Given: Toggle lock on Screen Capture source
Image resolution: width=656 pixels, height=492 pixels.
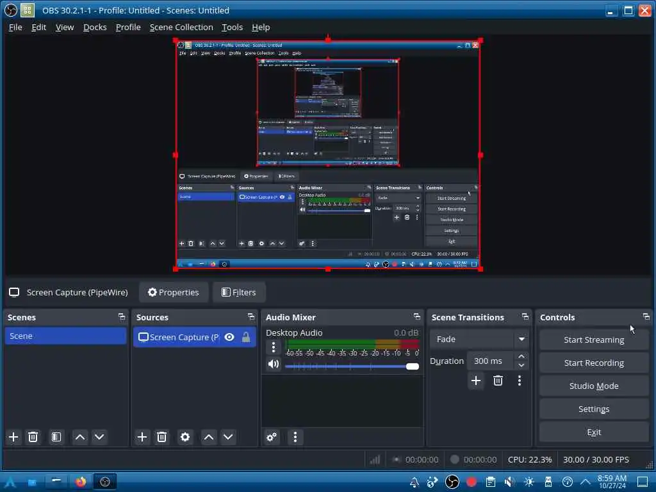Looking at the screenshot, I should pyautogui.click(x=246, y=337).
